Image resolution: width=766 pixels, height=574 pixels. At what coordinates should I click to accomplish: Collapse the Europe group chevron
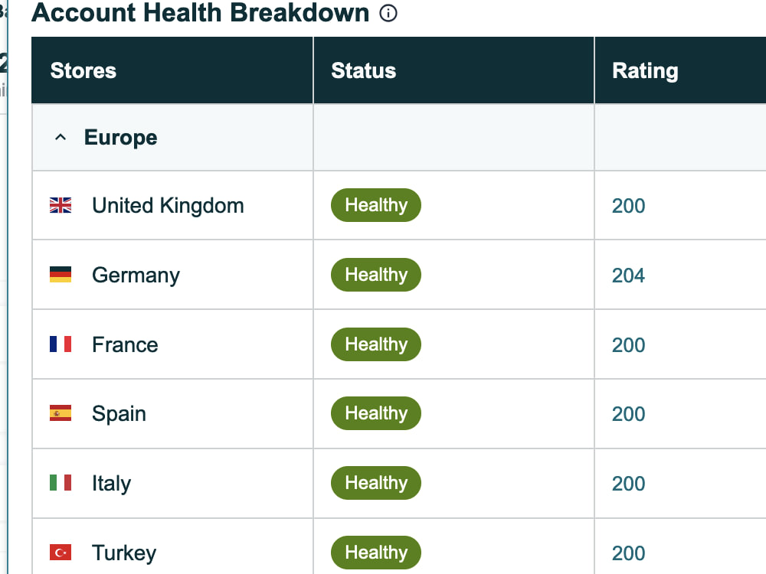pos(61,137)
